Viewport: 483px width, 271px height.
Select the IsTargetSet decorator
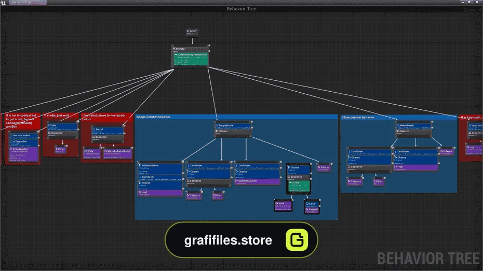[23, 143]
